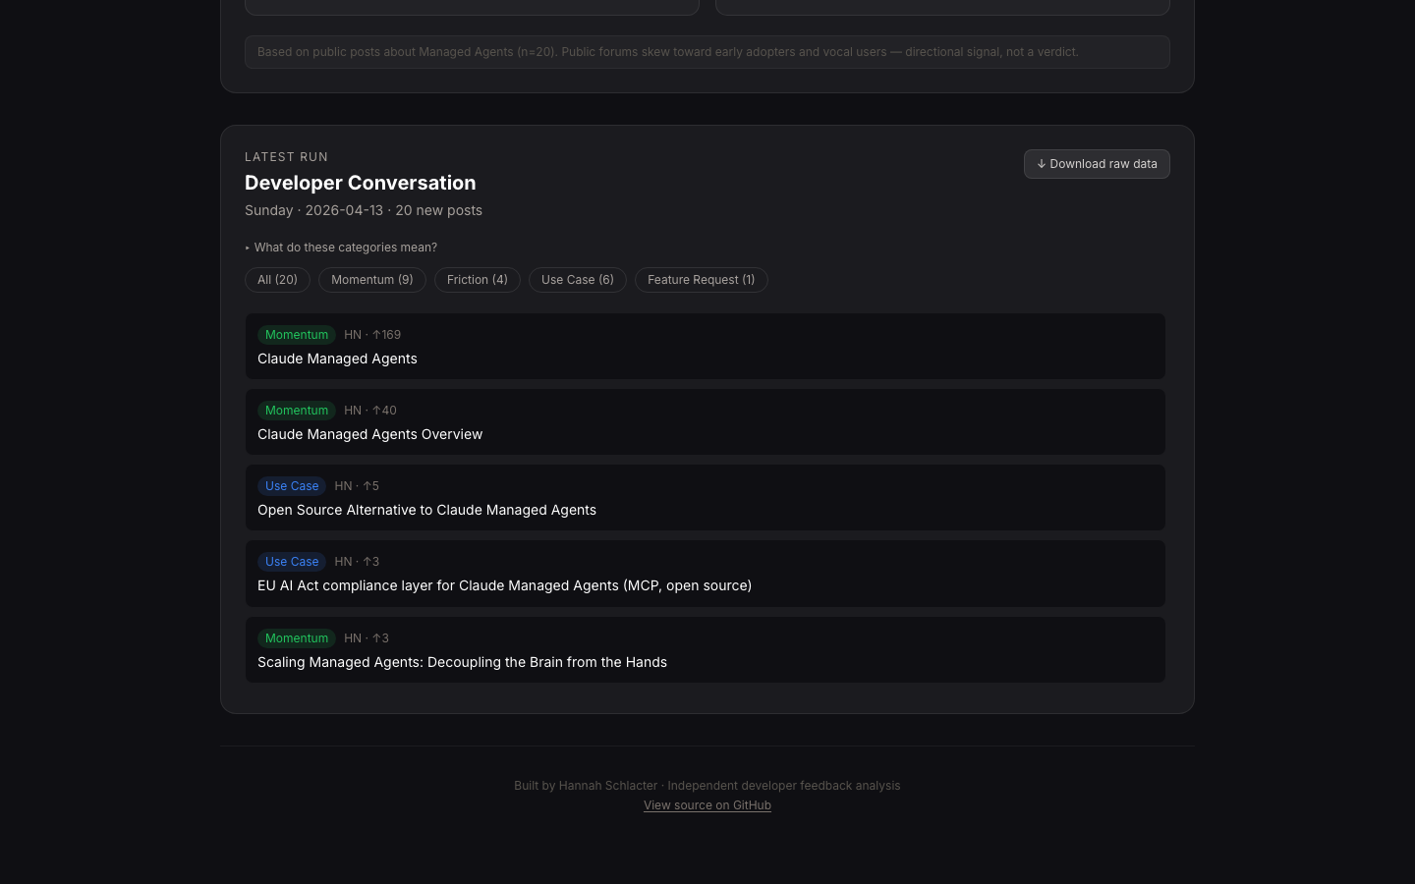Show Use Case (6) posts
This screenshot has height=884, width=1415.
click(x=578, y=280)
